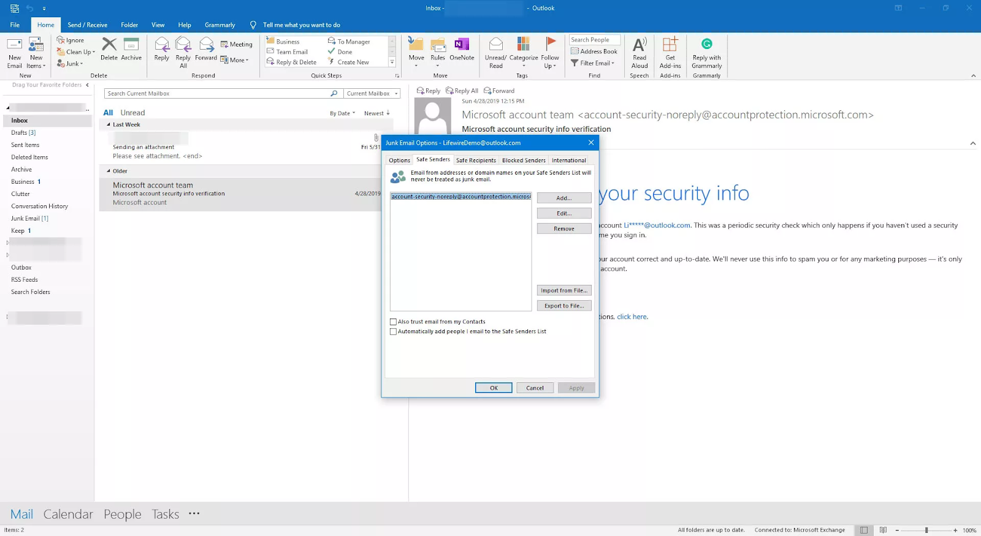The image size is (981, 536).
Task: Click the ribbon Reply icon
Action: point(162,44)
